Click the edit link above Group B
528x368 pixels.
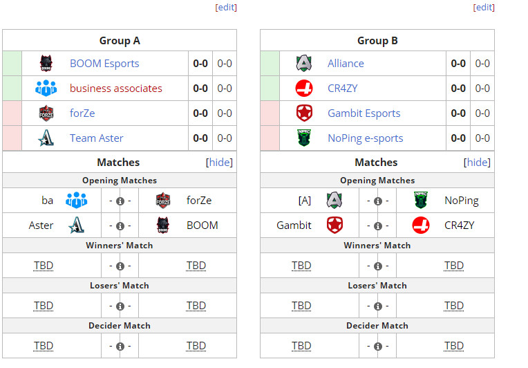click(484, 7)
